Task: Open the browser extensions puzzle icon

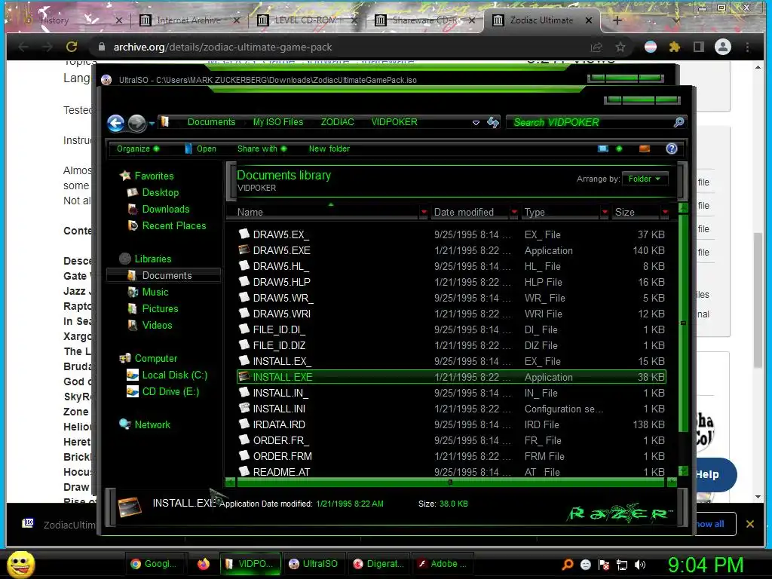Action: [675, 47]
